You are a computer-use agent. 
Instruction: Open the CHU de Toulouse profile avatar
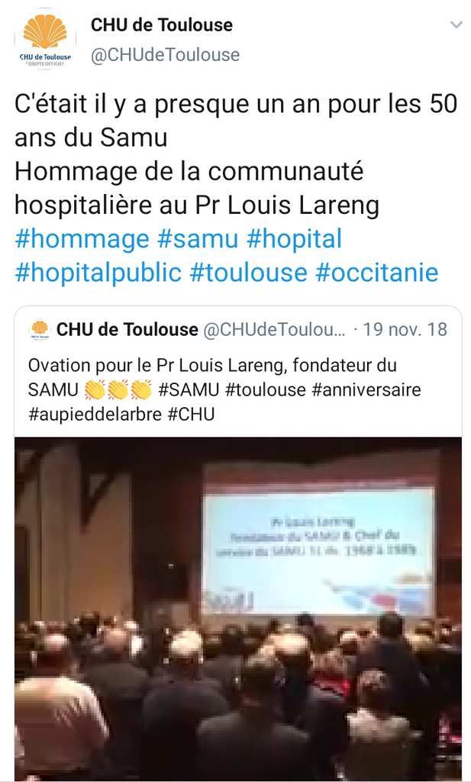(45, 40)
